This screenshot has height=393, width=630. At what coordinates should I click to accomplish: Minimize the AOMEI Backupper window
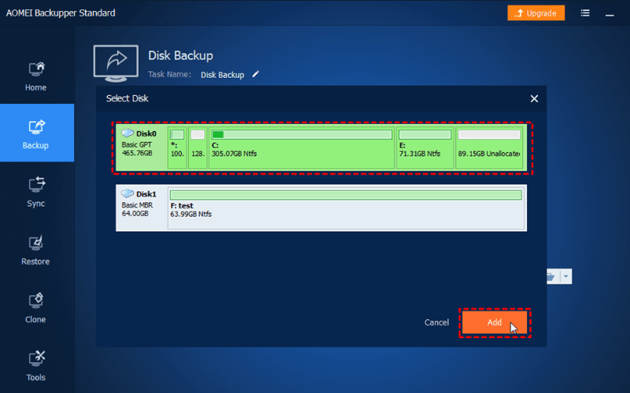610,14
